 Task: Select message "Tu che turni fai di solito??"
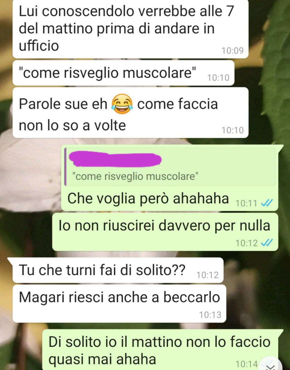pyautogui.click(x=118, y=270)
